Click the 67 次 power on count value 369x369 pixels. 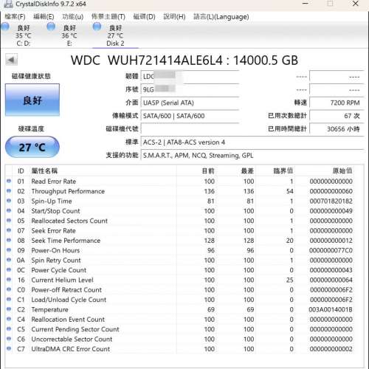(x=337, y=116)
